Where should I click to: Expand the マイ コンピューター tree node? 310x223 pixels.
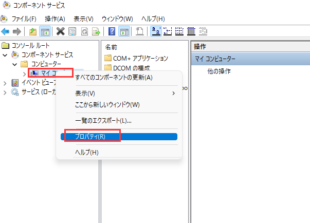(x=24, y=74)
